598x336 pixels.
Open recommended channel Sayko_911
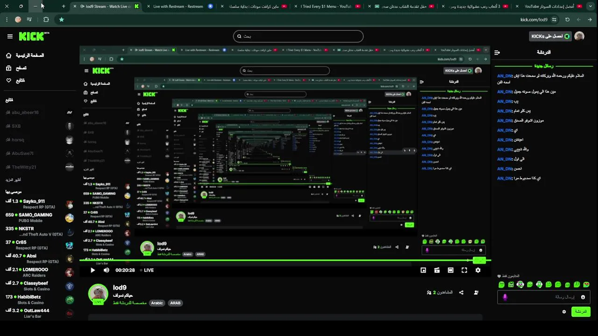pos(39,204)
